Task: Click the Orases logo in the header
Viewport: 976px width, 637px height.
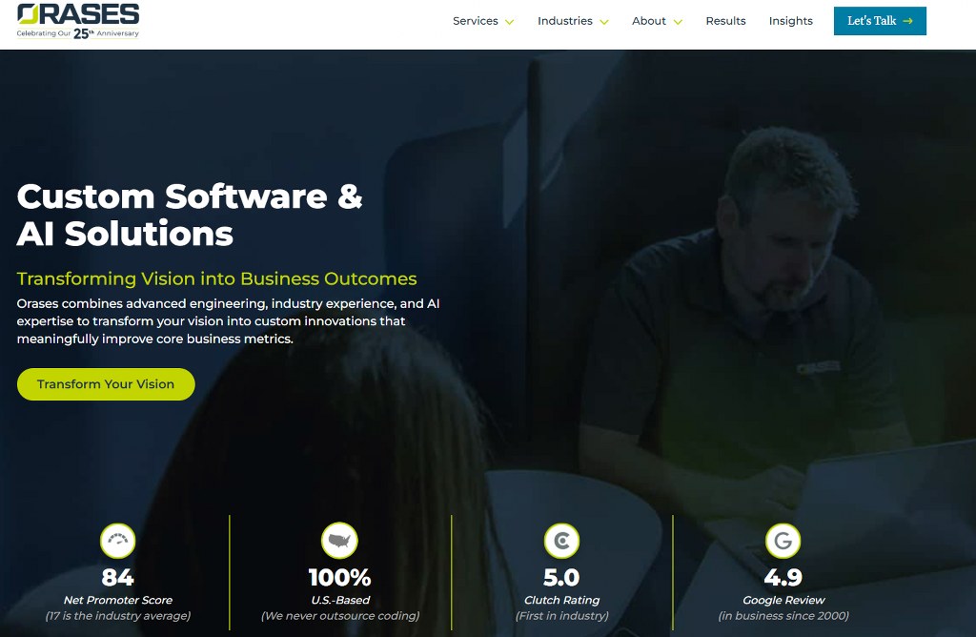Action: [78, 21]
